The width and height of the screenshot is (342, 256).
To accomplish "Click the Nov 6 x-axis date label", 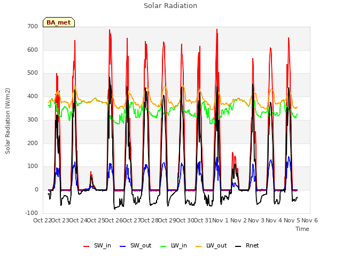I will tap(310, 220).
